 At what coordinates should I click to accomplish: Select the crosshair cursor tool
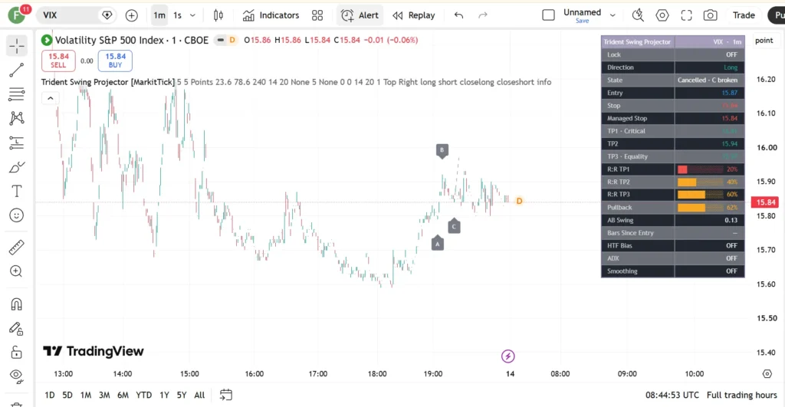pyautogui.click(x=17, y=46)
